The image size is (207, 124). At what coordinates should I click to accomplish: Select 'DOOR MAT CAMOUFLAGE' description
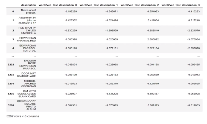(x=26, y=75)
